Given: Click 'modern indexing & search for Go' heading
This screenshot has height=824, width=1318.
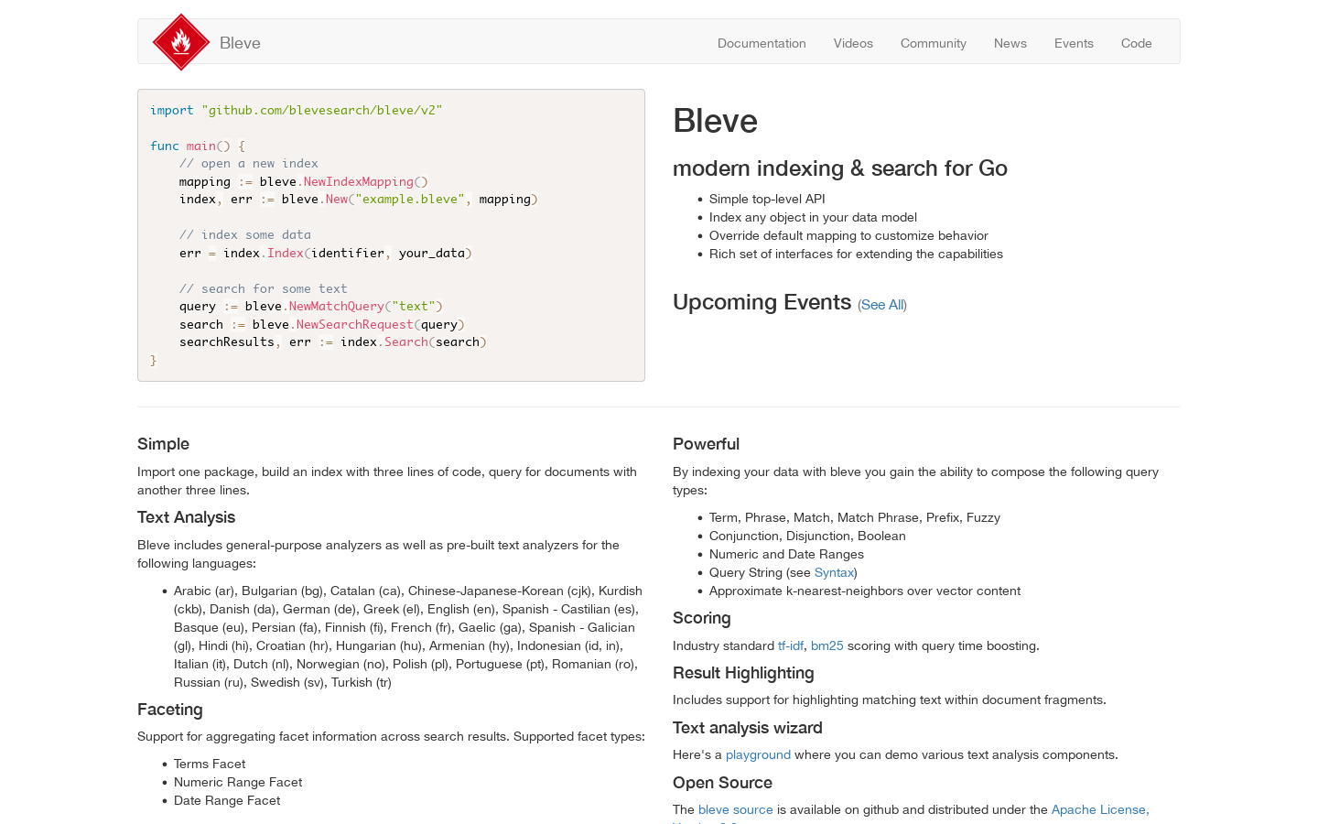Looking at the screenshot, I should tap(840, 168).
